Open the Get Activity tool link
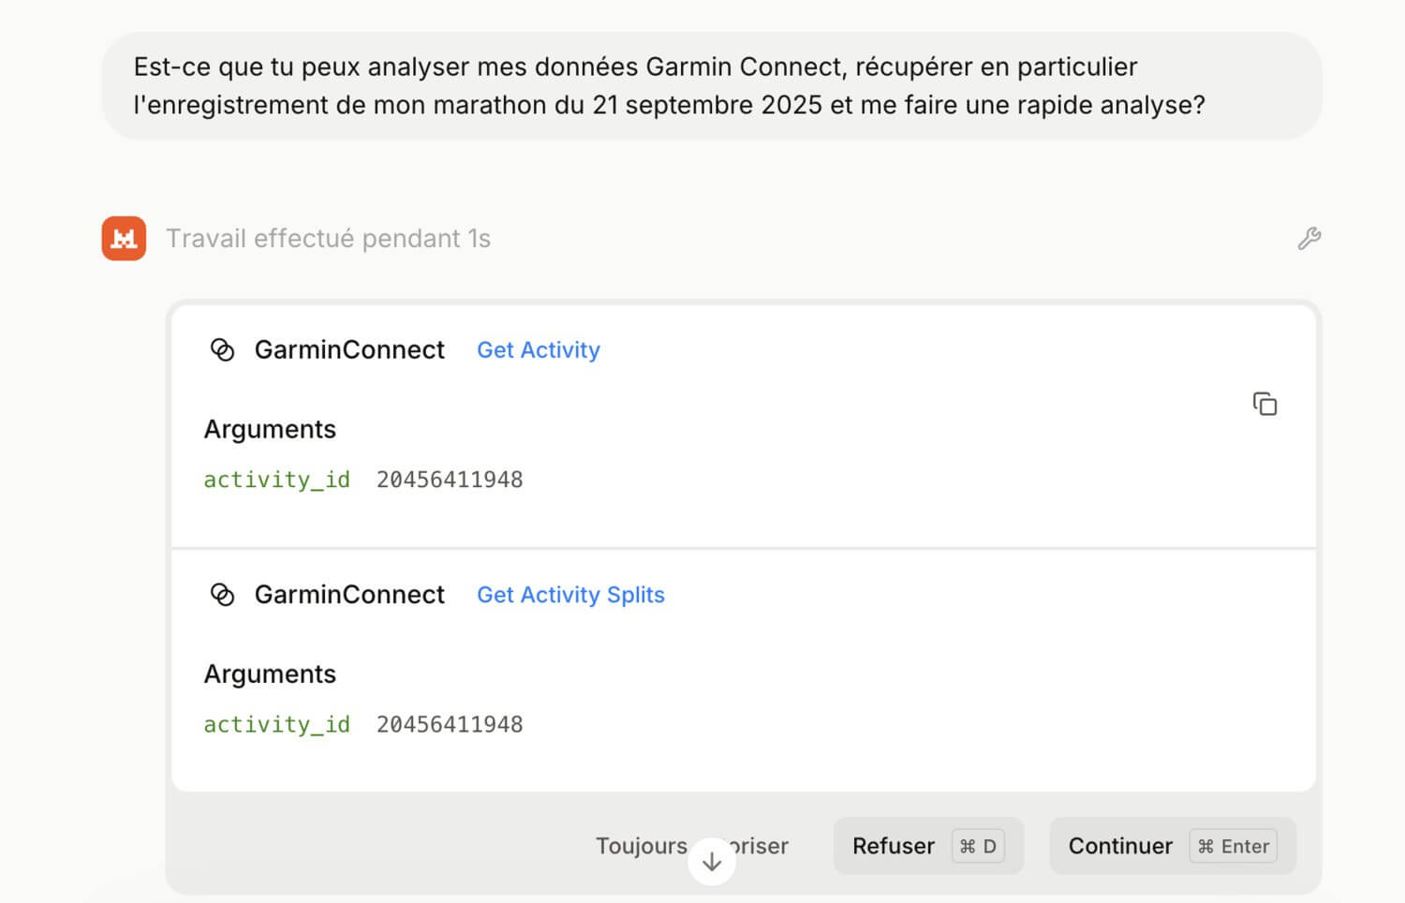The width and height of the screenshot is (1405, 903). pyautogui.click(x=538, y=349)
